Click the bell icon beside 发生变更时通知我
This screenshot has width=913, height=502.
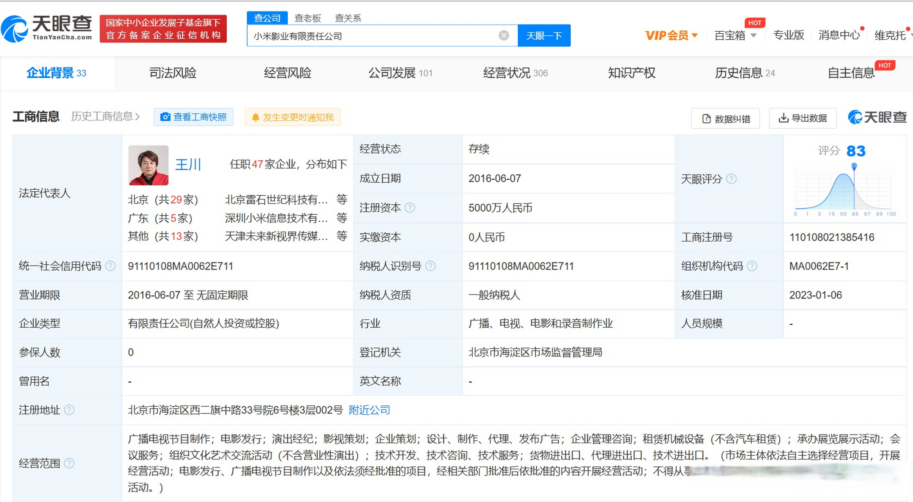click(256, 117)
